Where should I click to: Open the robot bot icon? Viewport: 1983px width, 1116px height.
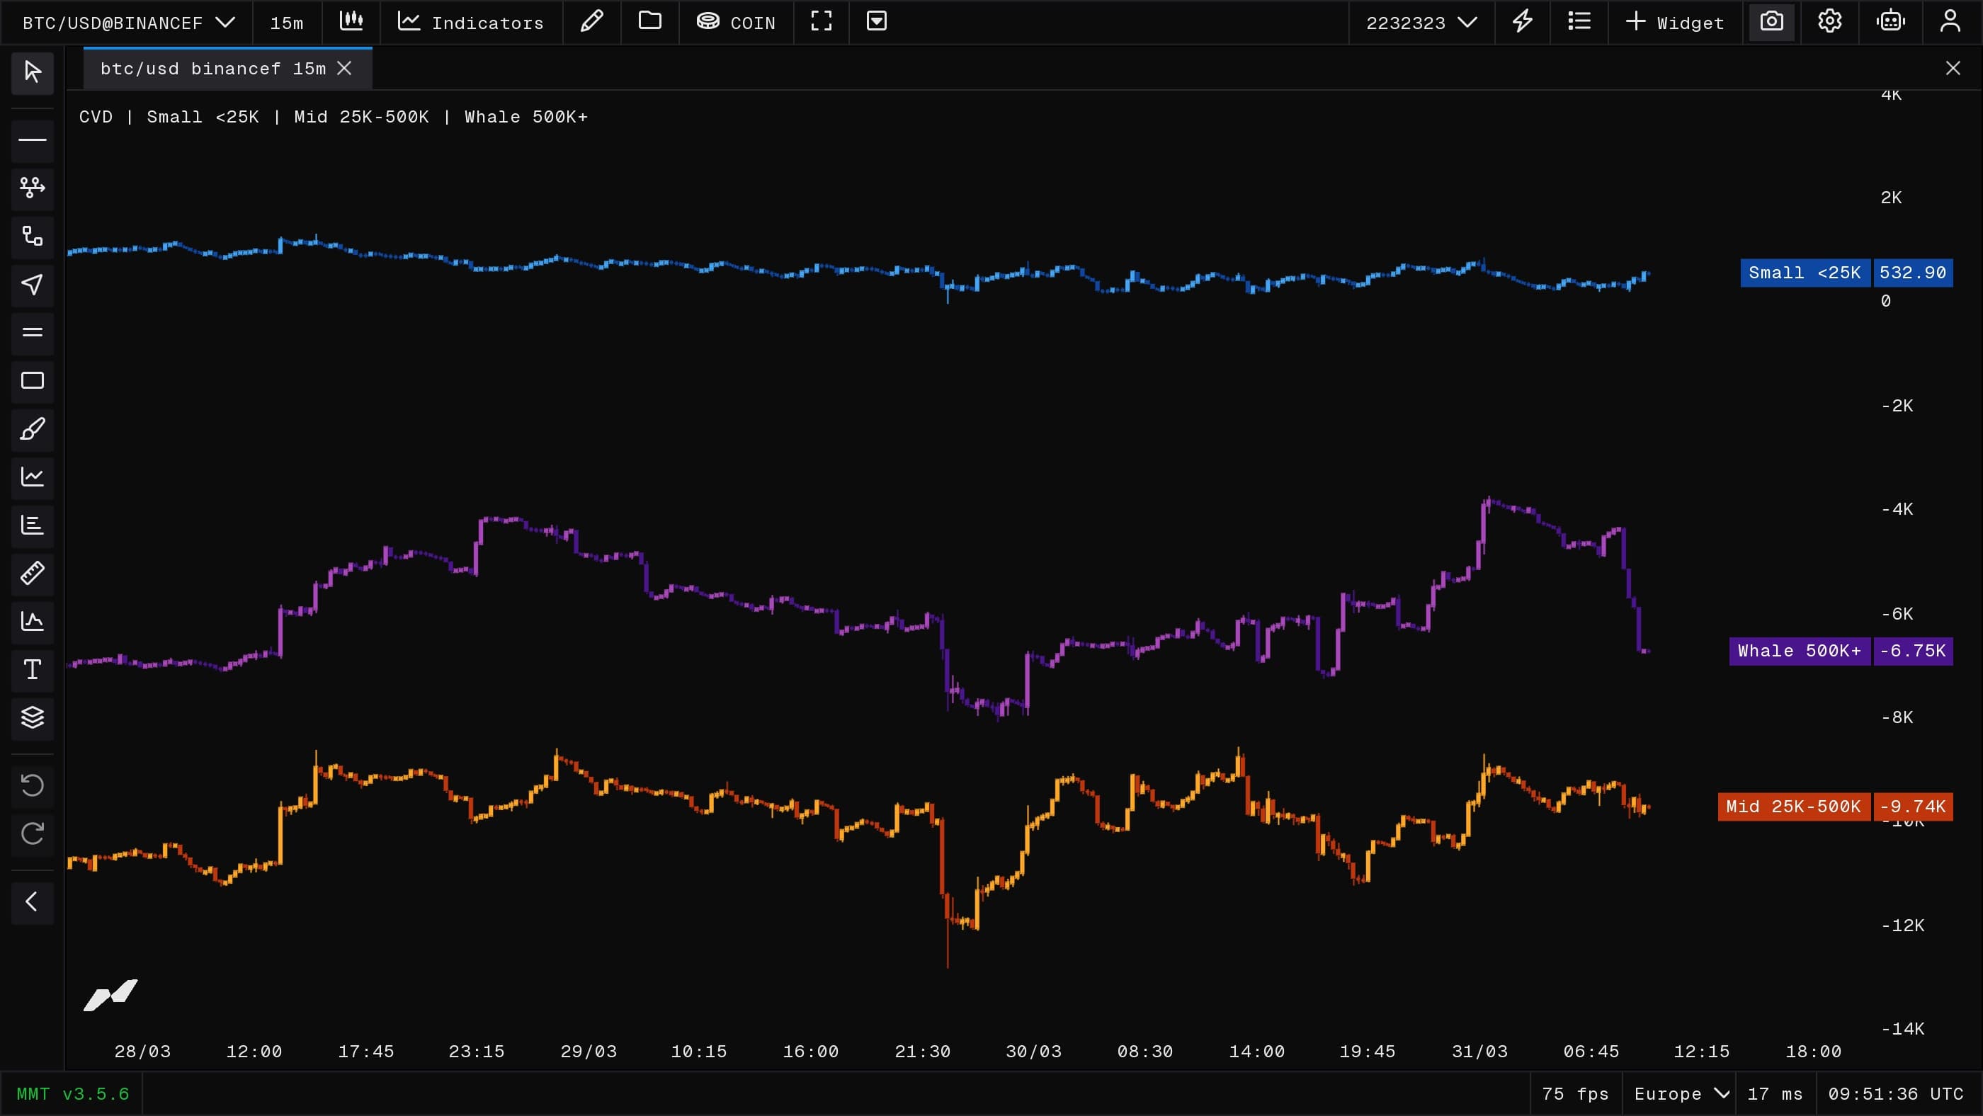point(1890,21)
